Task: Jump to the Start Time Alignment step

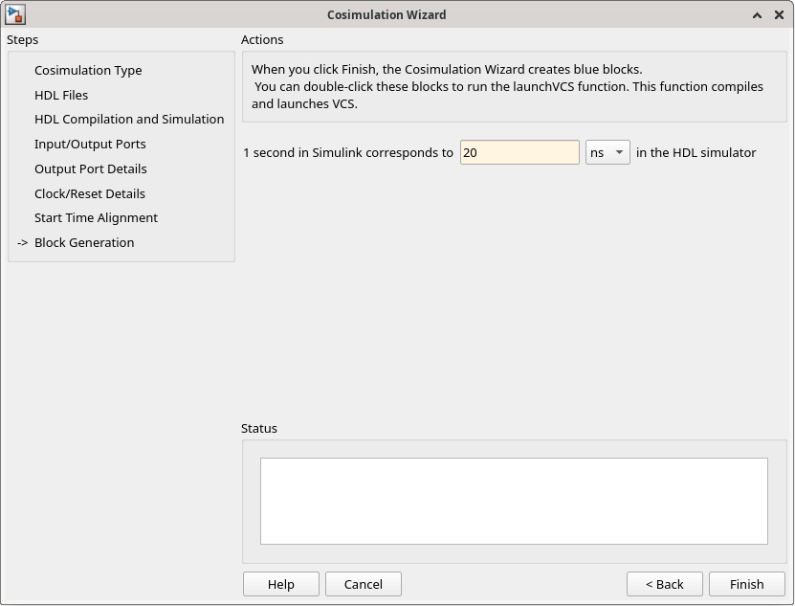Action: click(x=96, y=218)
